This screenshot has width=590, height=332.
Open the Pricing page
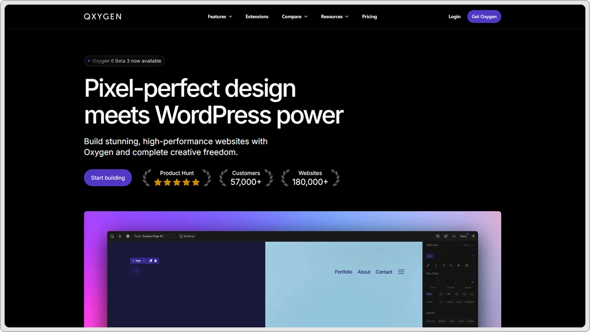tap(369, 17)
